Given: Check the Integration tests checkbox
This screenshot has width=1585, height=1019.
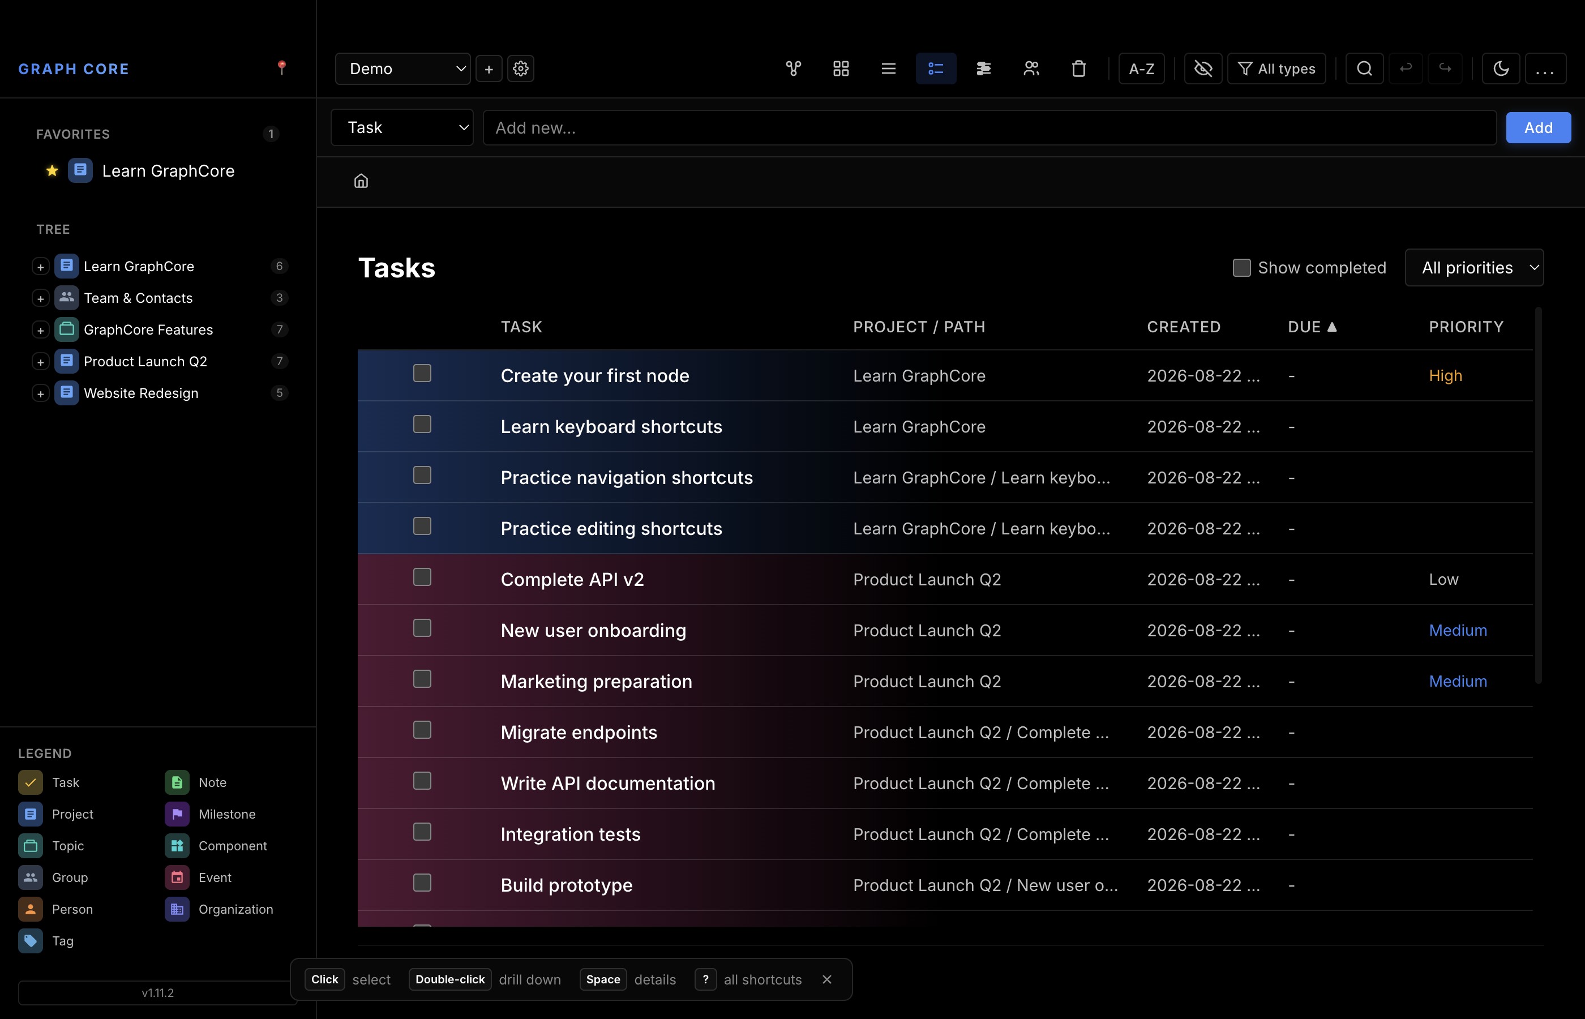Looking at the screenshot, I should 422,832.
